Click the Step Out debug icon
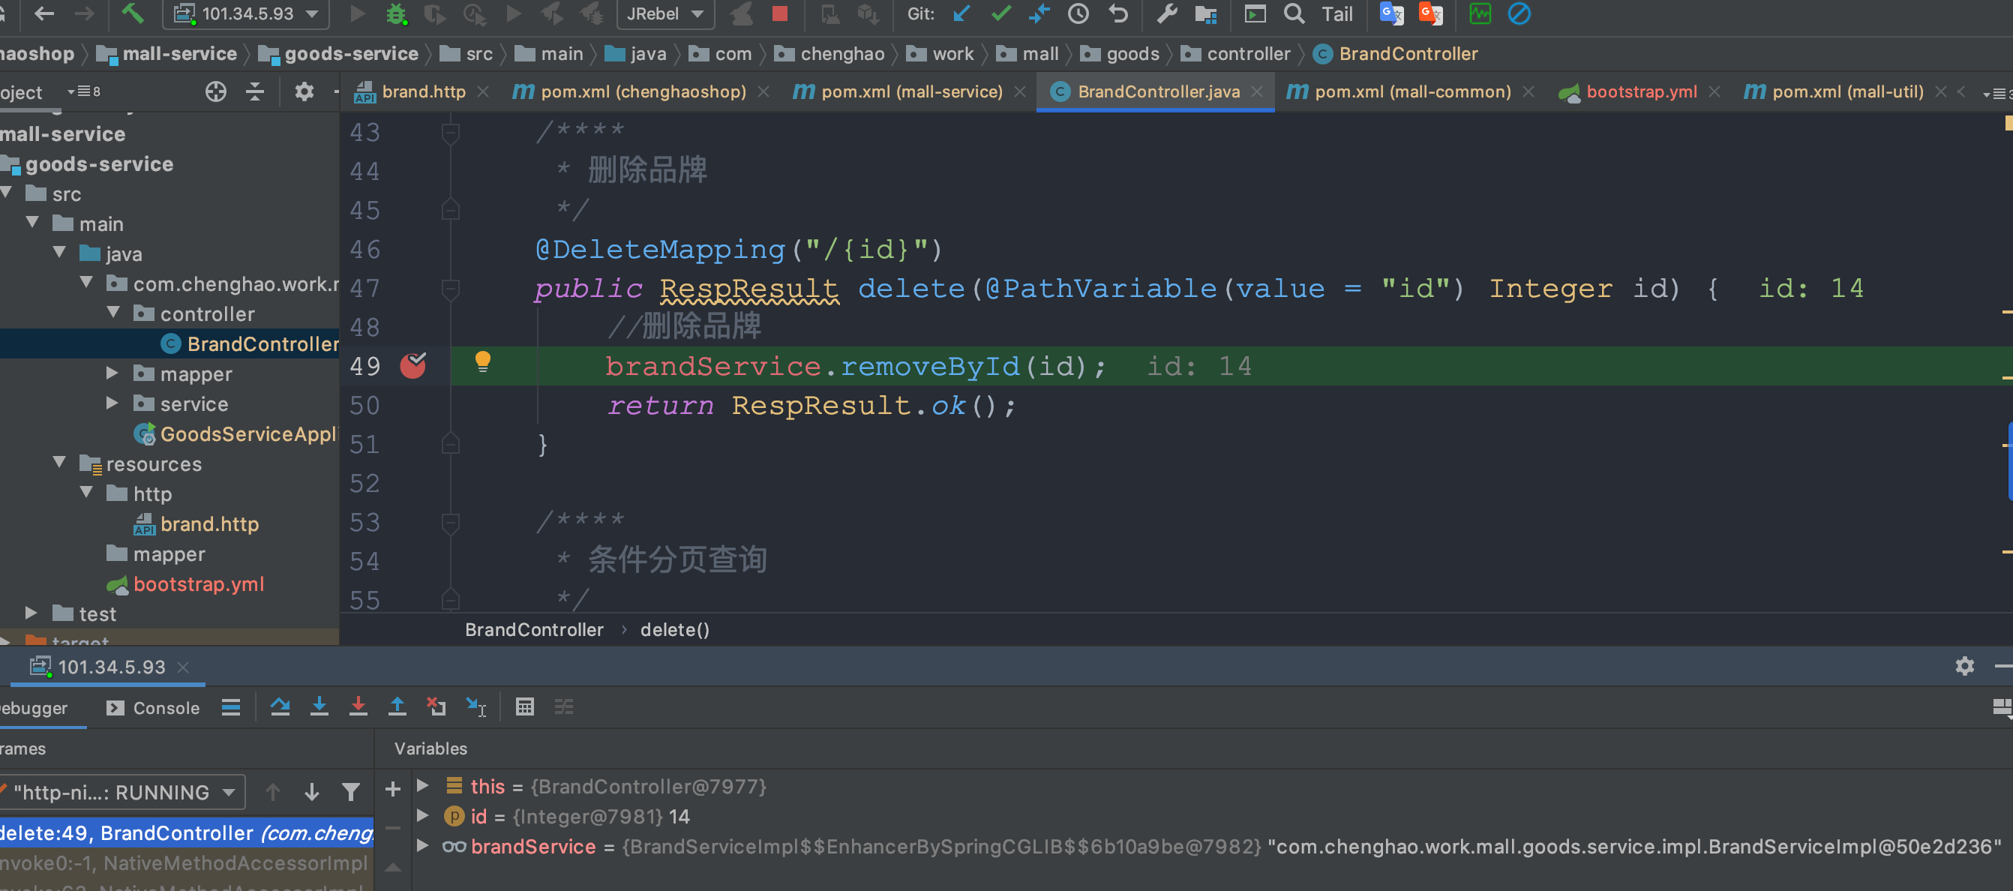The width and height of the screenshot is (2013, 891). pyautogui.click(x=397, y=707)
